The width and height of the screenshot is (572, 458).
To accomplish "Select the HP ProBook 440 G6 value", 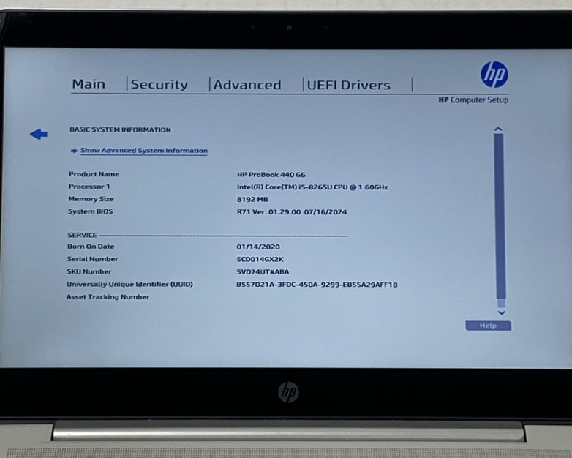I will [271, 175].
